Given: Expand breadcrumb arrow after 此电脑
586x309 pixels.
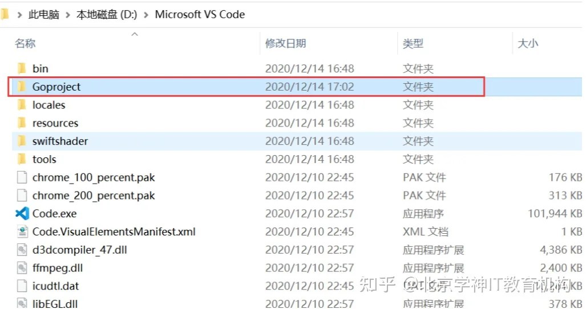Looking at the screenshot, I should [x=68, y=15].
